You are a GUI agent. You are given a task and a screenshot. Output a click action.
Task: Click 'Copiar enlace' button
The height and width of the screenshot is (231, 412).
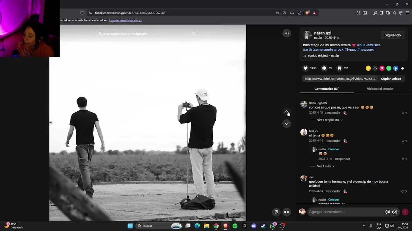click(391, 79)
